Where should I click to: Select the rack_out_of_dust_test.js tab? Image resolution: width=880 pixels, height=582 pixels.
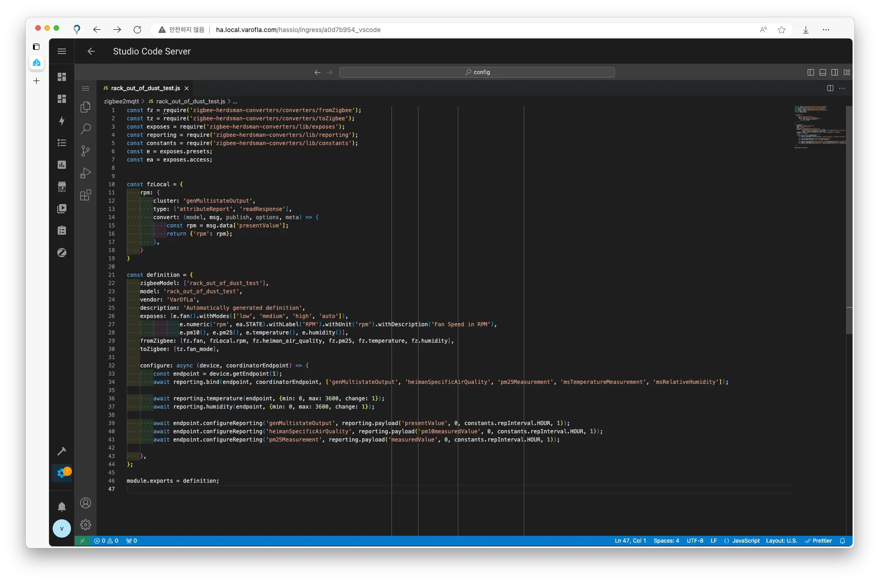coord(145,88)
